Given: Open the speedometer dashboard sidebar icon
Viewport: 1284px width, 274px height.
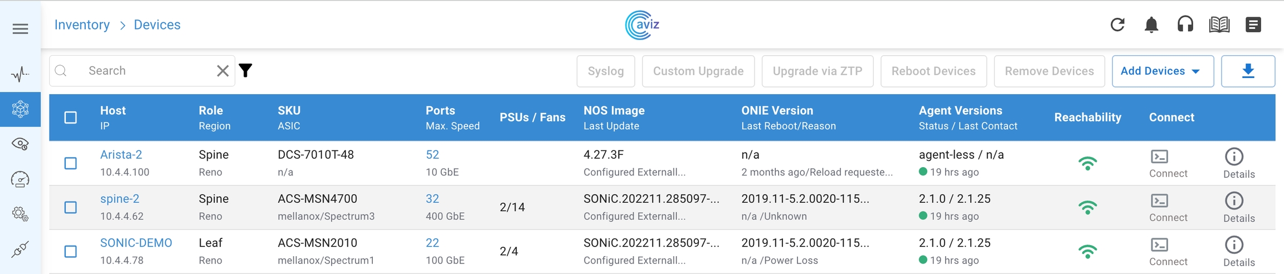Looking at the screenshot, I should pyautogui.click(x=20, y=179).
